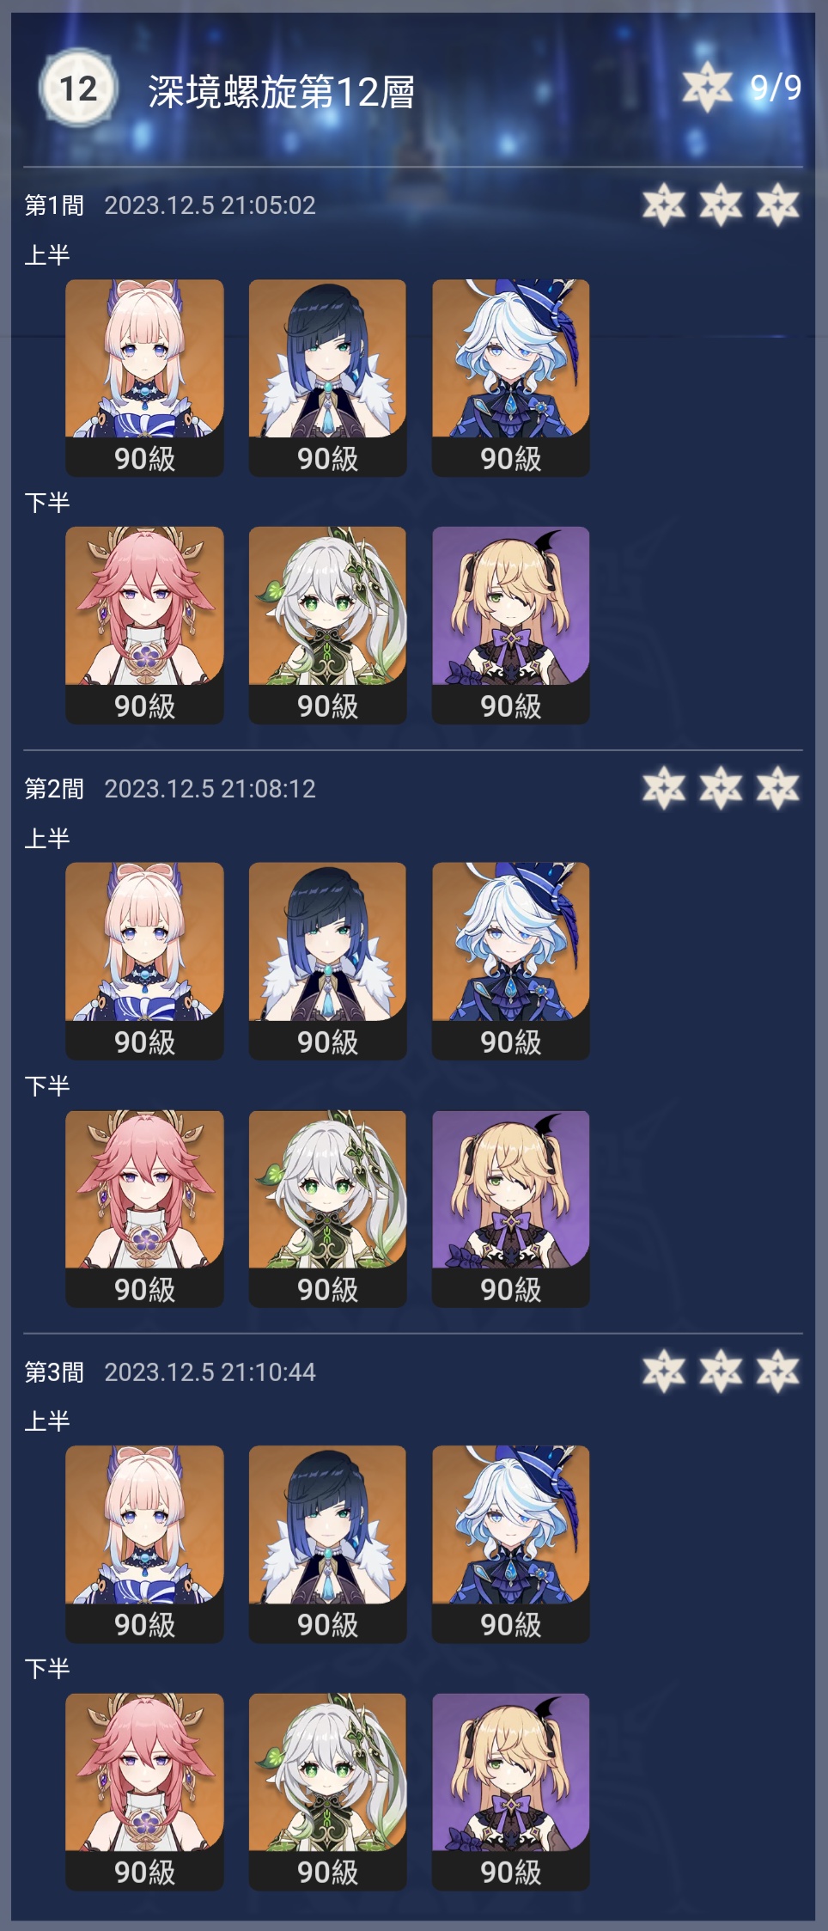This screenshot has height=1931, width=828.
Task: Select pink-haired character in 第1間 上半
Action: (x=144, y=377)
